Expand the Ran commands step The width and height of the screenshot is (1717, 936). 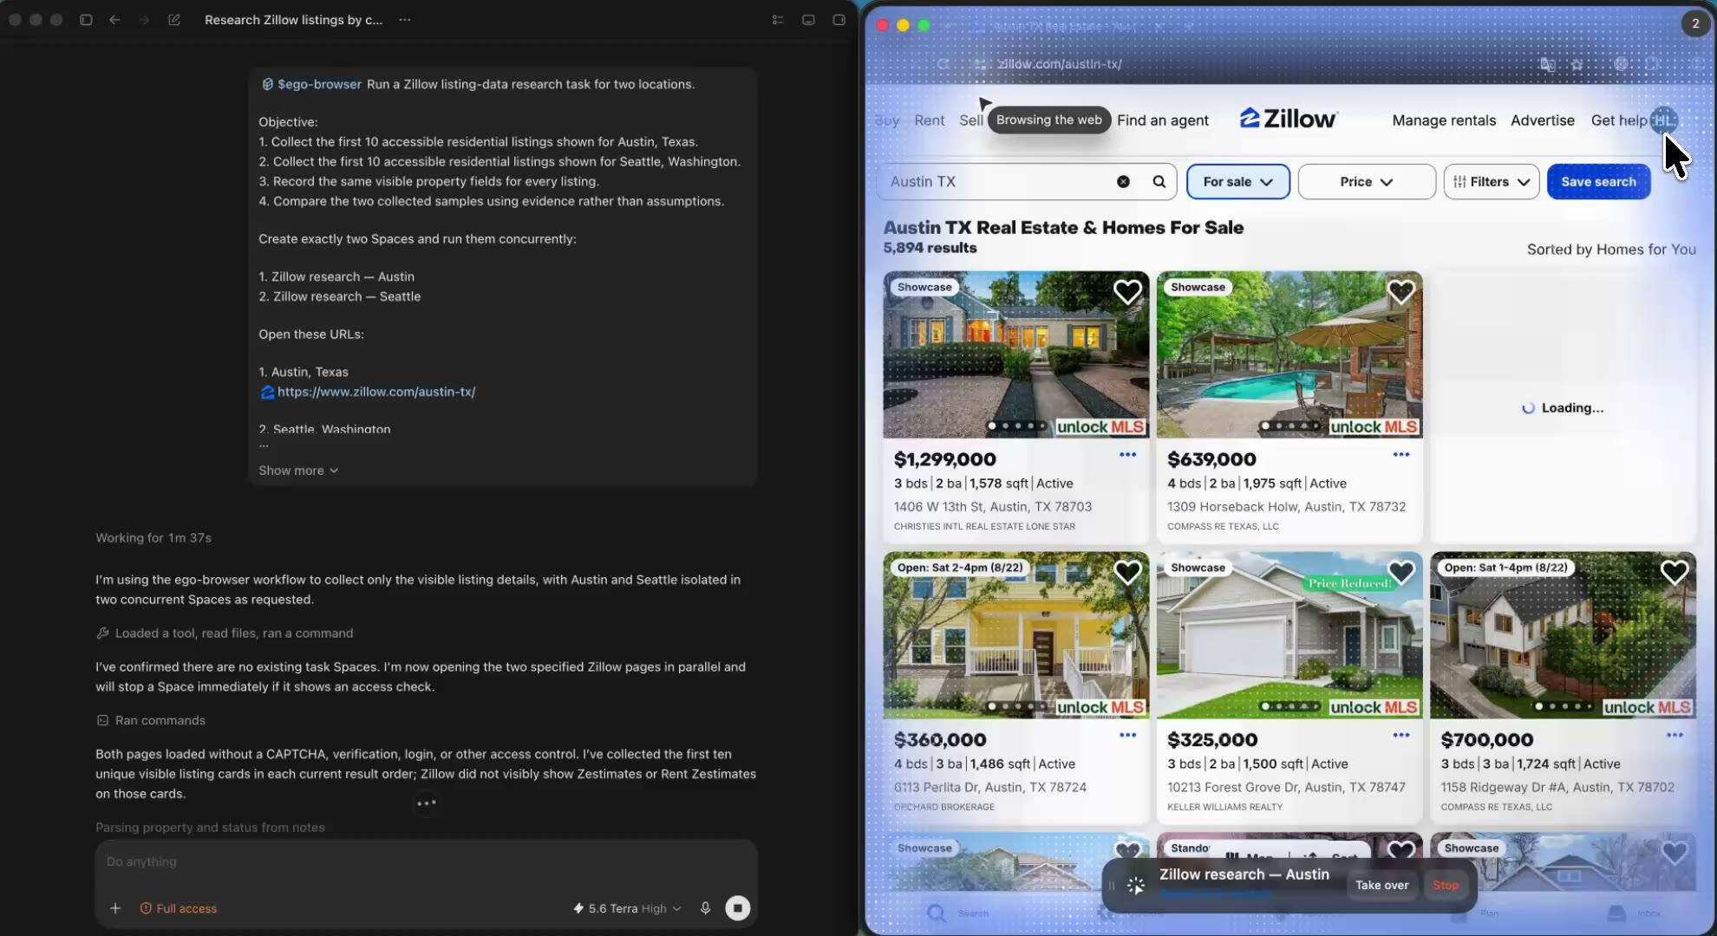[x=151, y=720]
